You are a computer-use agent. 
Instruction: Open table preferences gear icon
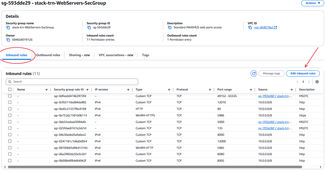(x=317, y=82)
